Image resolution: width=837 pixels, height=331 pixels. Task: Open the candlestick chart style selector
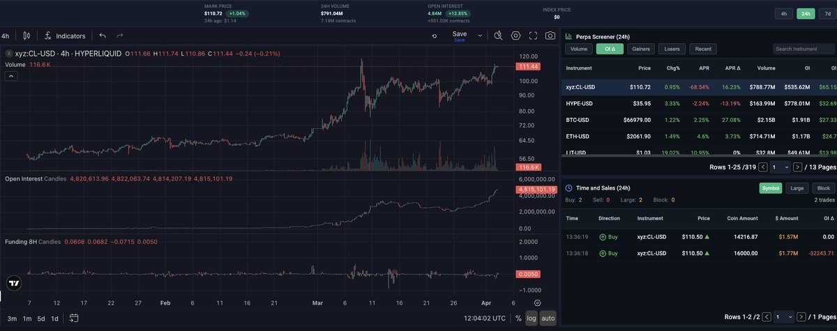[x=27, y=36]
